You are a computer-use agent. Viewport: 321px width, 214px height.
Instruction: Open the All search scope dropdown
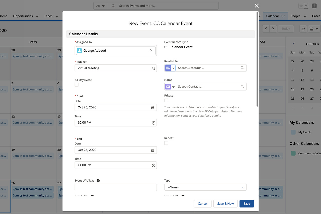pyautogui.click(x=100, y=6)
